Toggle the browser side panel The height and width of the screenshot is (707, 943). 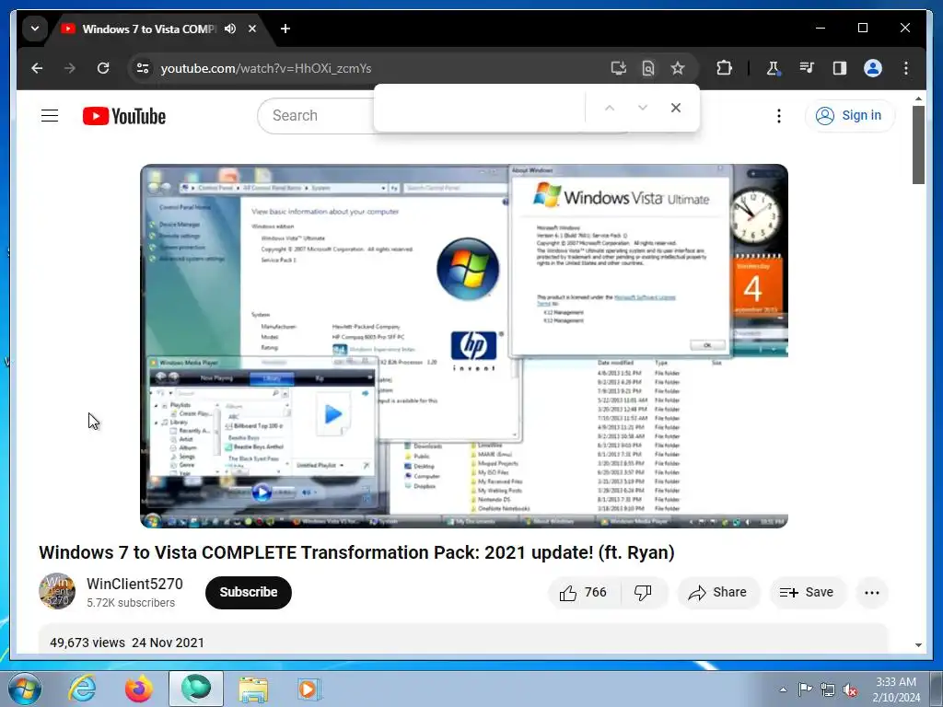point(840,68)
